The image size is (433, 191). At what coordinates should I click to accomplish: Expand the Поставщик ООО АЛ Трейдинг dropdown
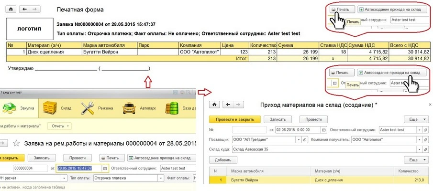click(298, 139)
